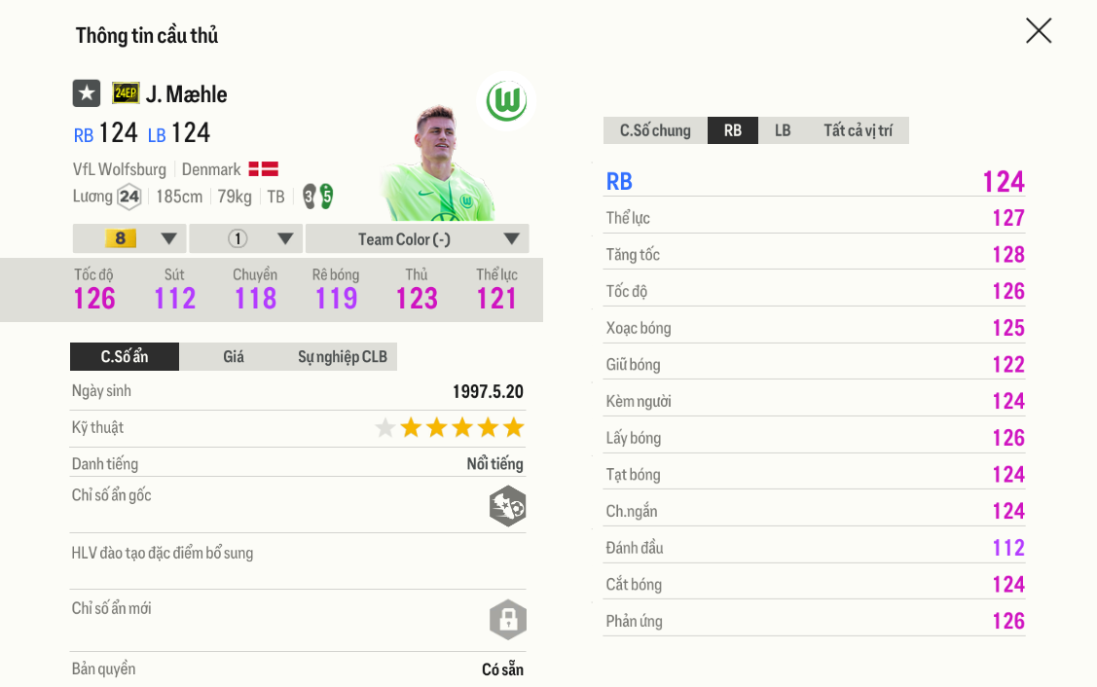The width and height of the screenshot is (1097, 687).
Task: Switch to the LB position tab
Action: (783, 130)
